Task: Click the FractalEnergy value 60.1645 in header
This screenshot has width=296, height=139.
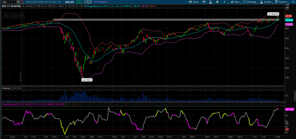Action: point(60,104)
